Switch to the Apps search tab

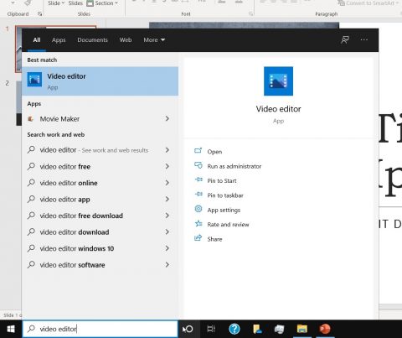(59, 40)
